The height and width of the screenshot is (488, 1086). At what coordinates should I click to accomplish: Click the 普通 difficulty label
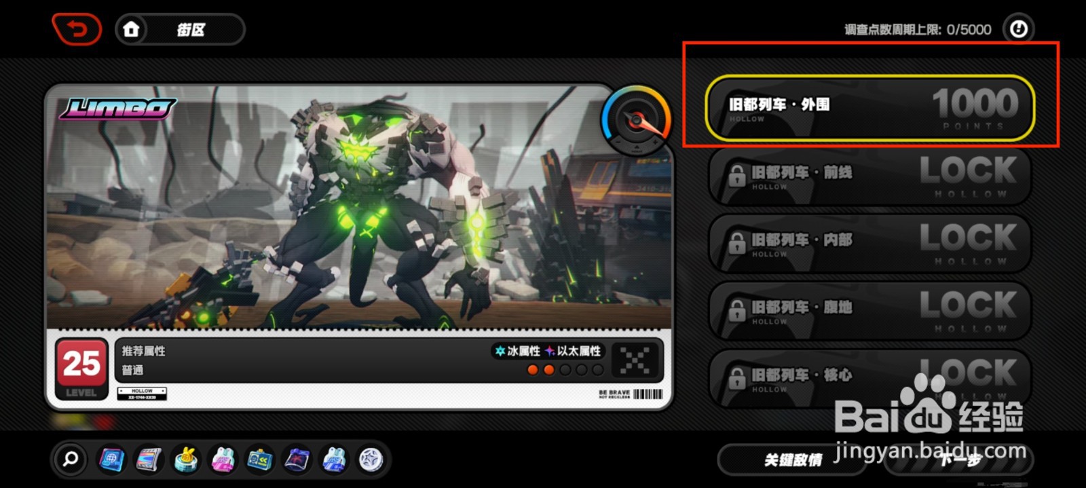coord(132,370)
